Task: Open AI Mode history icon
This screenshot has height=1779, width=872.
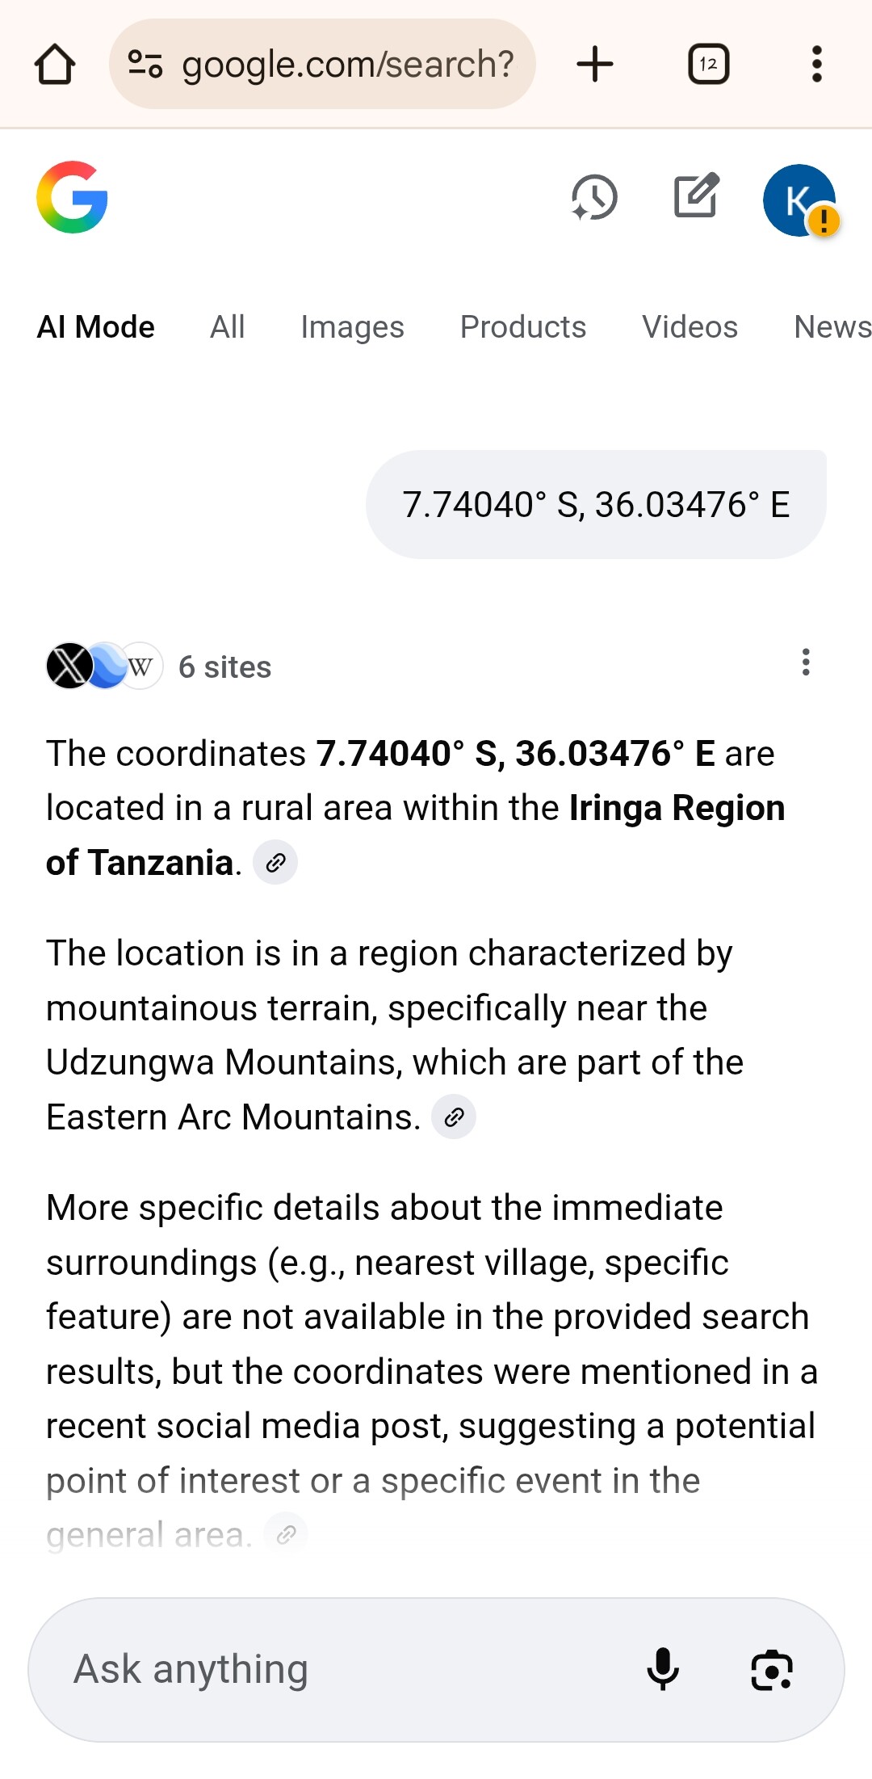Action: 594,197
